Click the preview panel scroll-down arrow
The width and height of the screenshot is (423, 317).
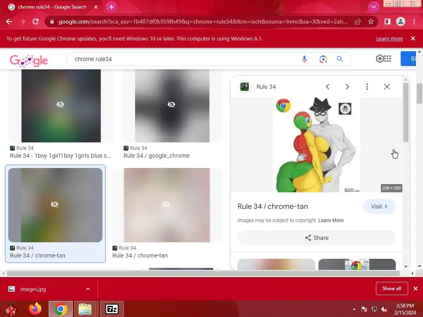coord(406,266)
